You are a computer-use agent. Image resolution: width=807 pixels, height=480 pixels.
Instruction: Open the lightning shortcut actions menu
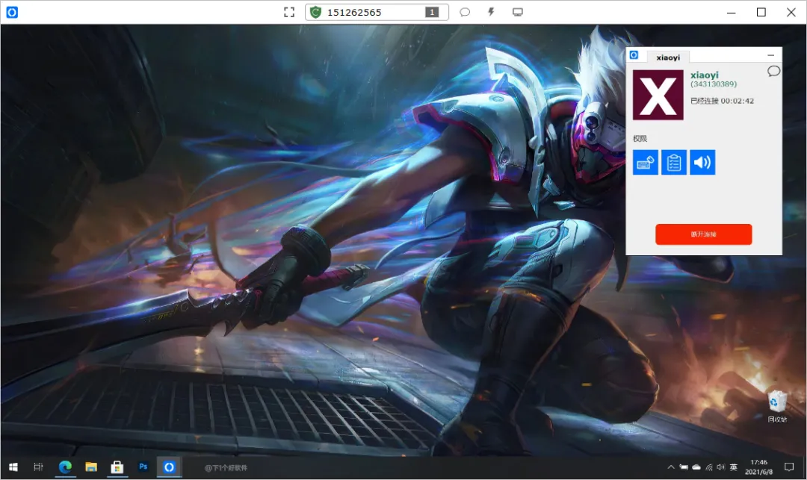[x=491, y=12]
